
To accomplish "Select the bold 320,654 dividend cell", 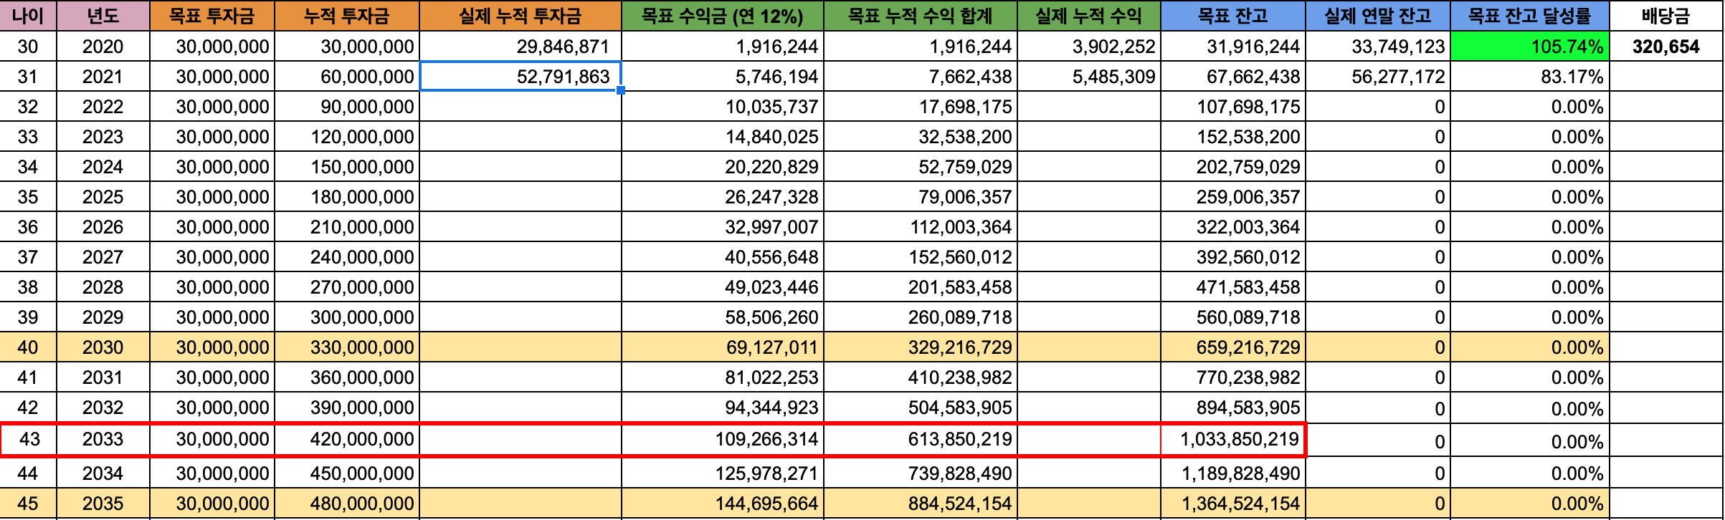I will click(1666, 47).
